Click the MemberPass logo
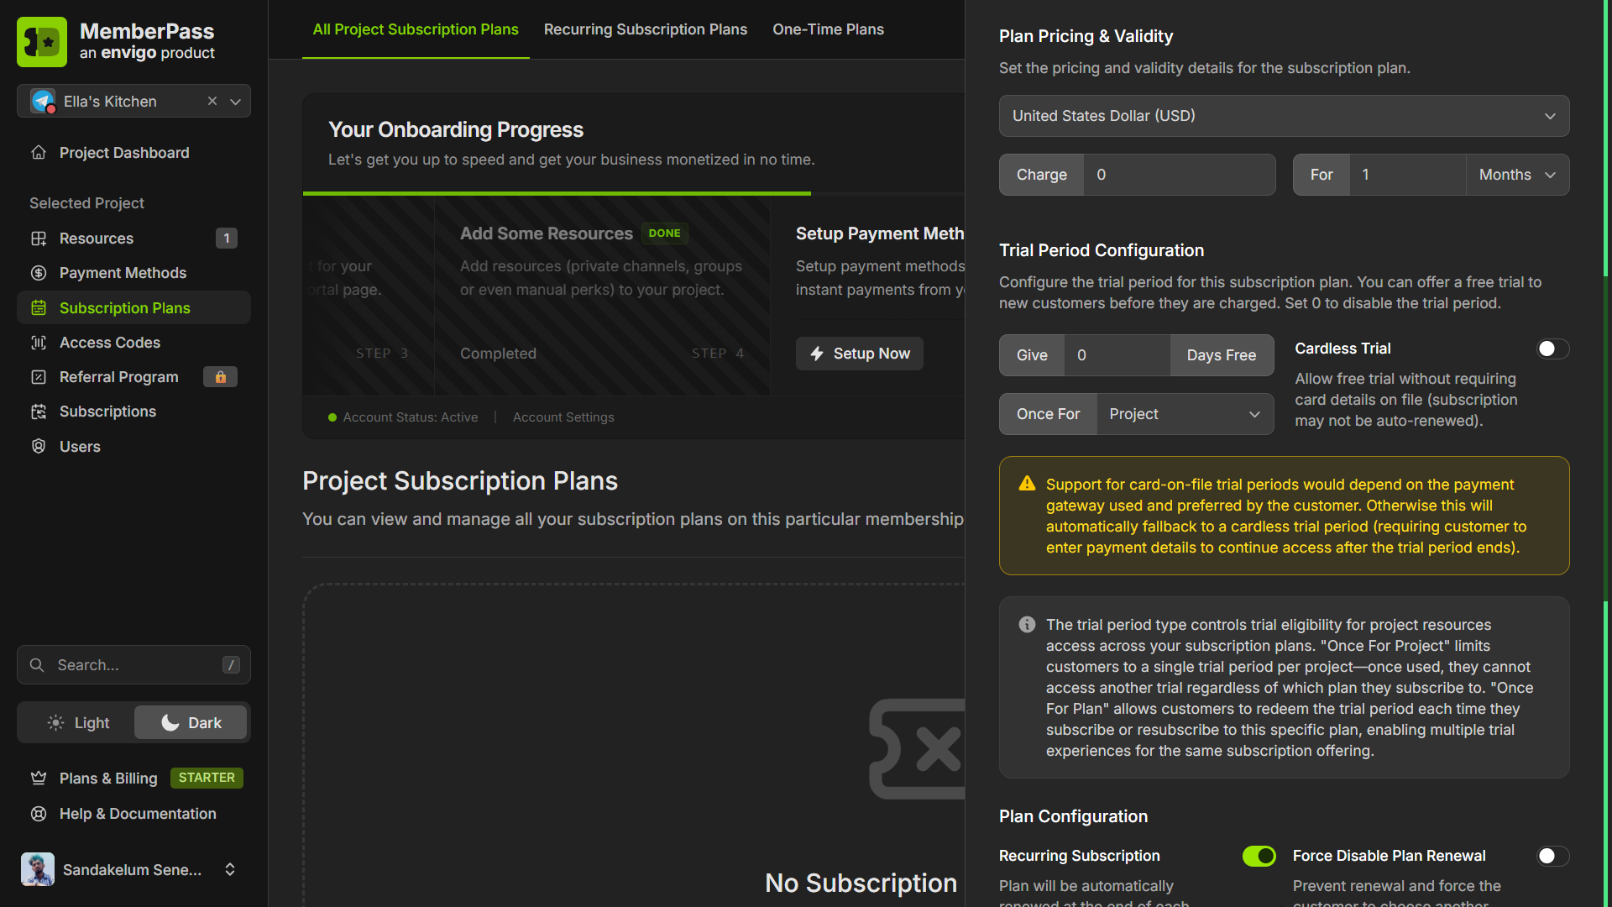This screenshot has height=907, width=1612. [x=41, y=41]
